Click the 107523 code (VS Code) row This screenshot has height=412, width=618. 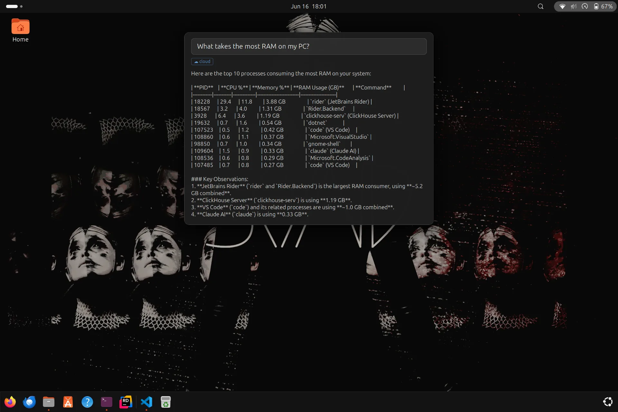275,130
